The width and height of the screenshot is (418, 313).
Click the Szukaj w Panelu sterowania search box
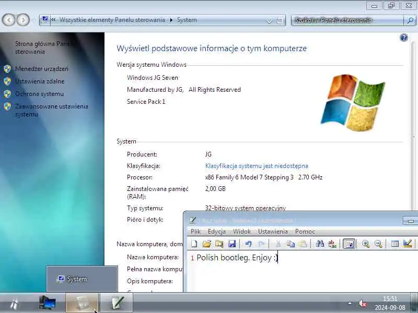347,20
